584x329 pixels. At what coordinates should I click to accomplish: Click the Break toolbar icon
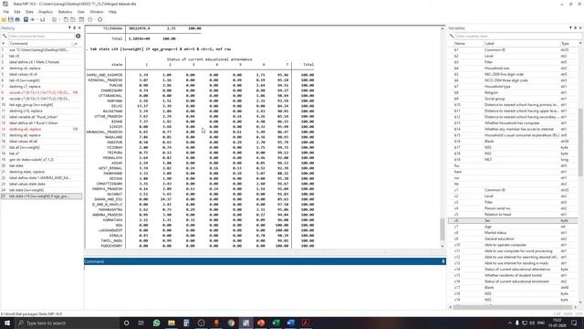99,19
